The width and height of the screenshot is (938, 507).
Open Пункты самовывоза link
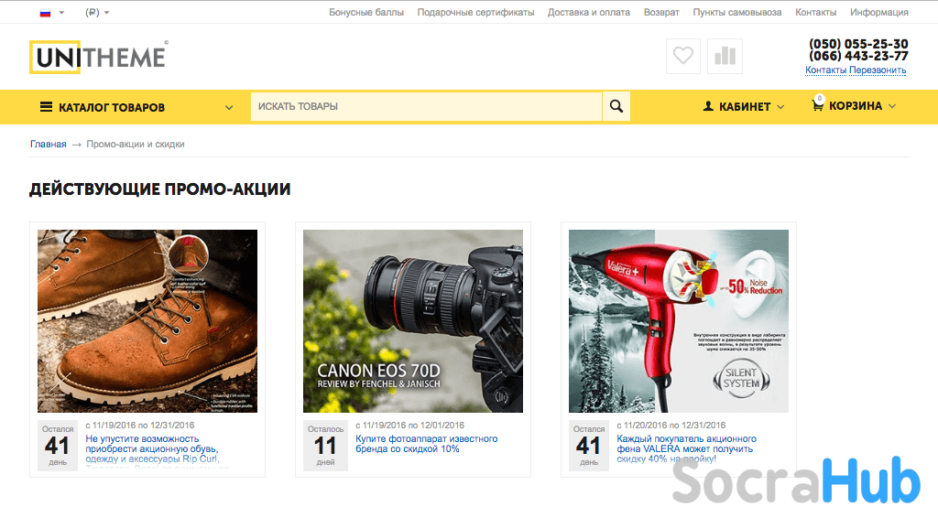[737, 12]
